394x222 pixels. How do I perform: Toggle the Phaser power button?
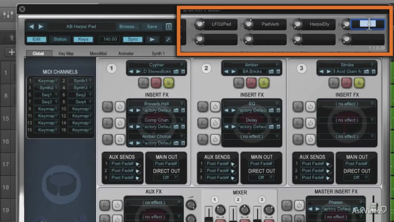coord(299,205)
